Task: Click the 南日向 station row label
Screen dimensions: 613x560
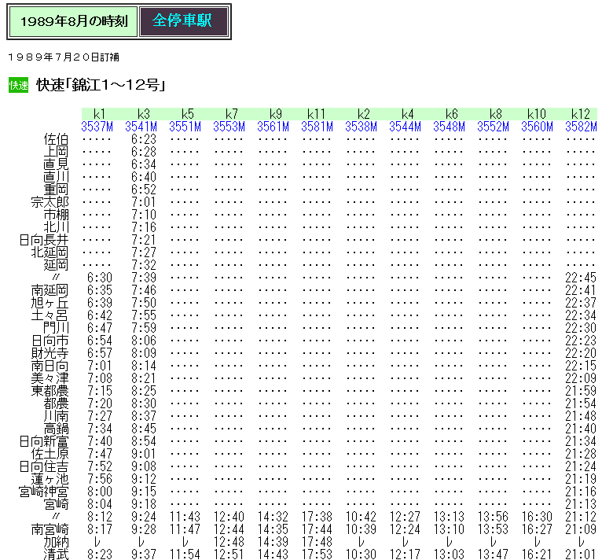Action: [x=50, y=366]
